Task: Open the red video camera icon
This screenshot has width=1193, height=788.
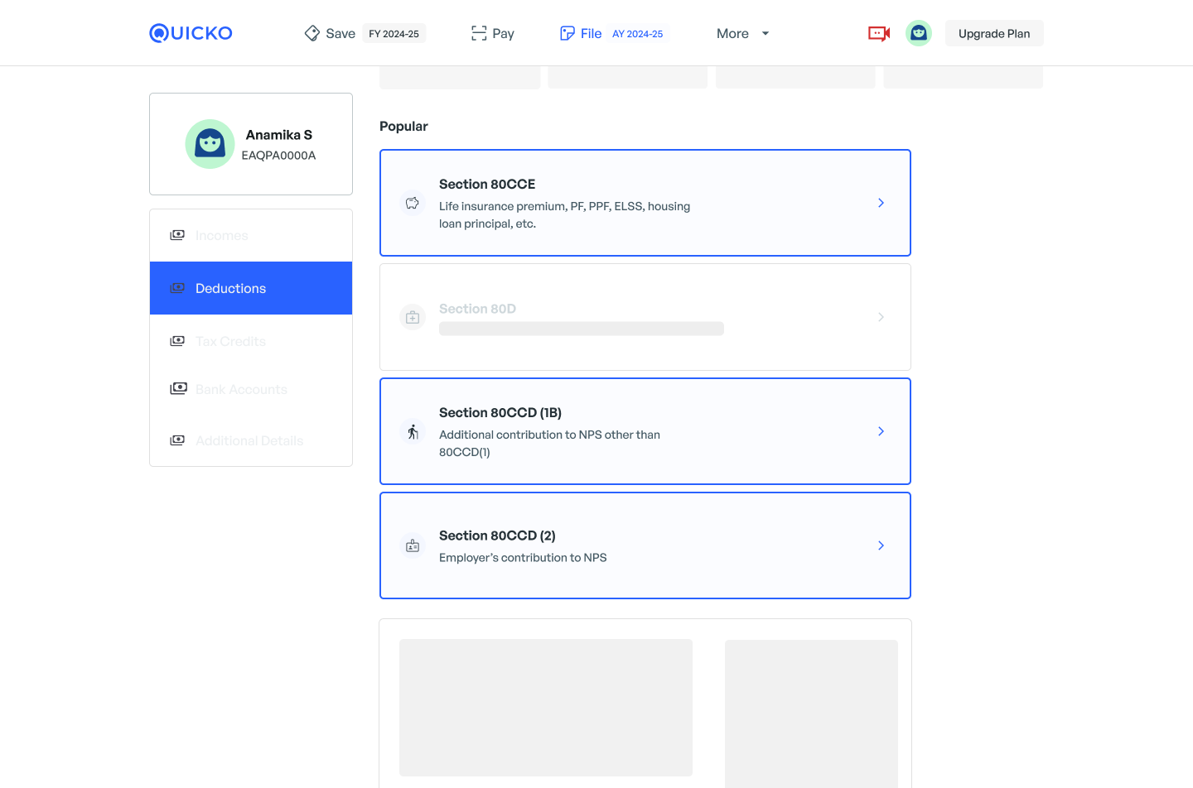Action: pos(879,33)
